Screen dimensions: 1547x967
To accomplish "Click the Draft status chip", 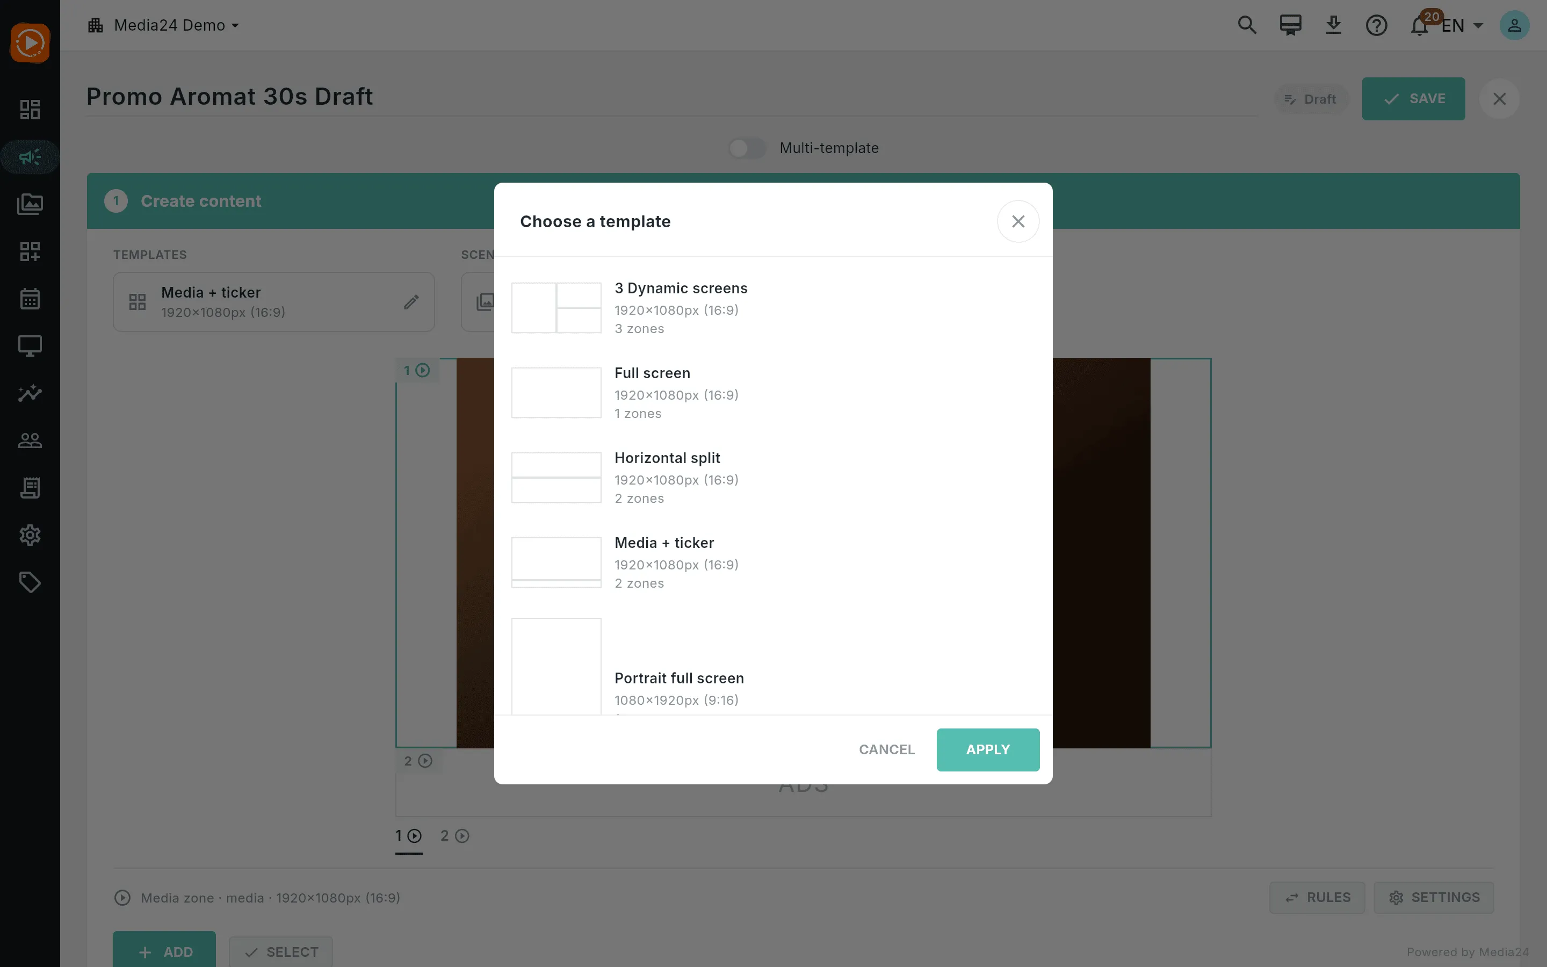I will coord(1311,99).
